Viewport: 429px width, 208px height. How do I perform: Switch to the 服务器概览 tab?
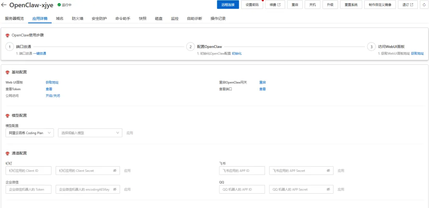pyautogui.click(x=15, y=19)
